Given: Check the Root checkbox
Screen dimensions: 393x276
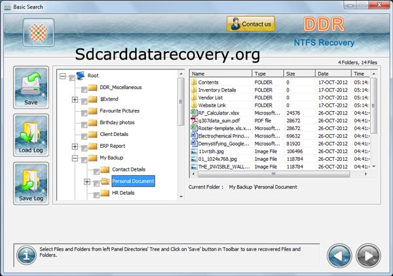Looking at the screenshot, I should pos(72,78).
